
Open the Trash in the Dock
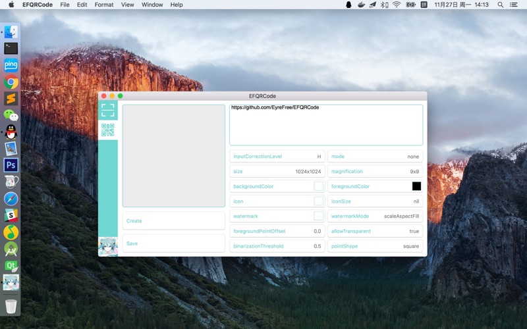pyautogui.click(x=11, y=306)
